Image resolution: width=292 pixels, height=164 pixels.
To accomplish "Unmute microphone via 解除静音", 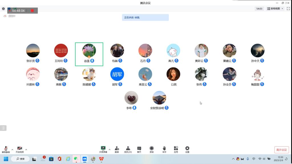I will [x=6, y=148].
